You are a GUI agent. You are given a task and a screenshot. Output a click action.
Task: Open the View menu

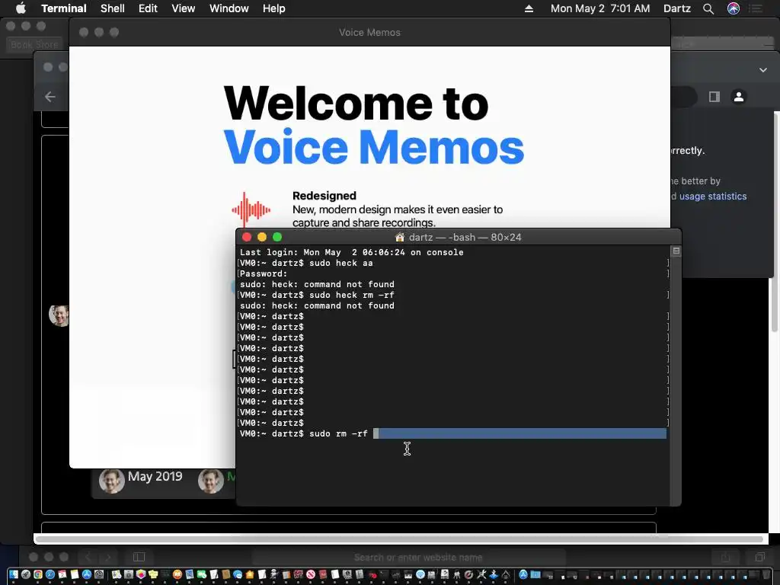click(183, 8)
